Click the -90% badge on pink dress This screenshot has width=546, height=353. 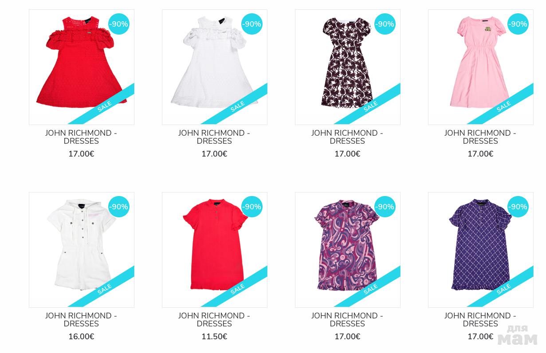(x=518, y=24)
